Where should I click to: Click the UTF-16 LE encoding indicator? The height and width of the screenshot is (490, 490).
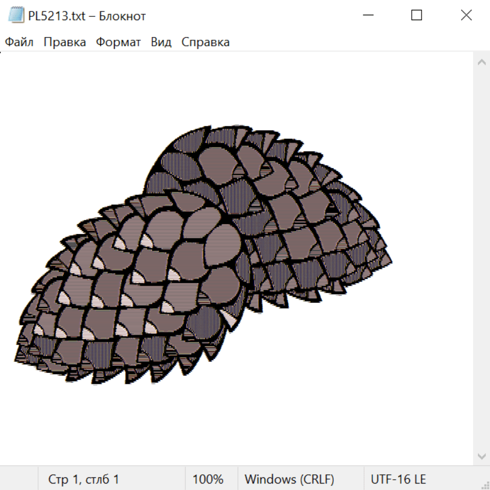pyautogui.click(x=398, y=480)
